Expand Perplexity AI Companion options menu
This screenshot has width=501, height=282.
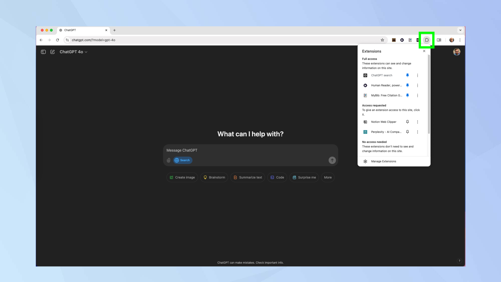pyautogui.click(x=417, y=132)
